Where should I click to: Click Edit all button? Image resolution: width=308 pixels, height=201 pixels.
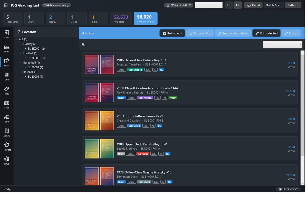291,33
